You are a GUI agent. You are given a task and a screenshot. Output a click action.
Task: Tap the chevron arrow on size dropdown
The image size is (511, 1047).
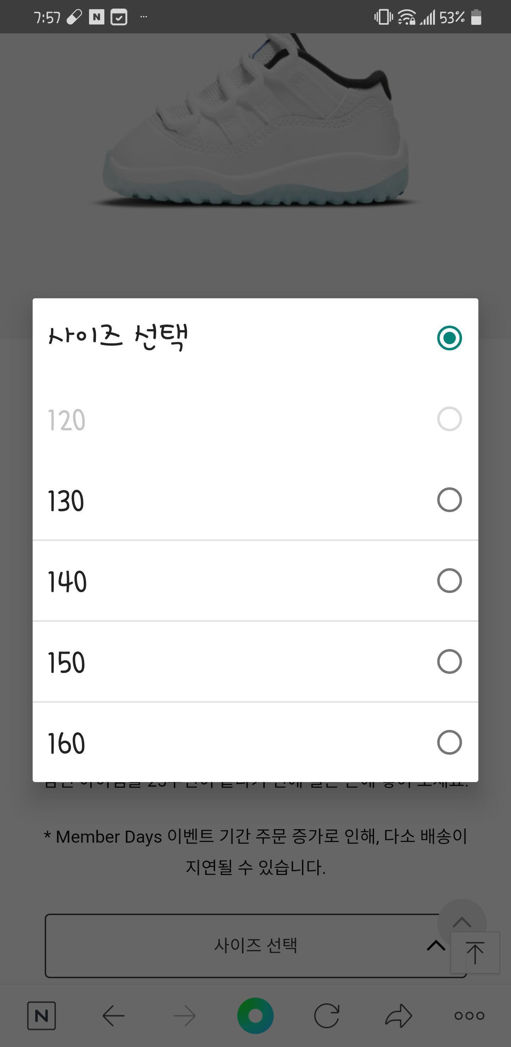click(436, 946)
